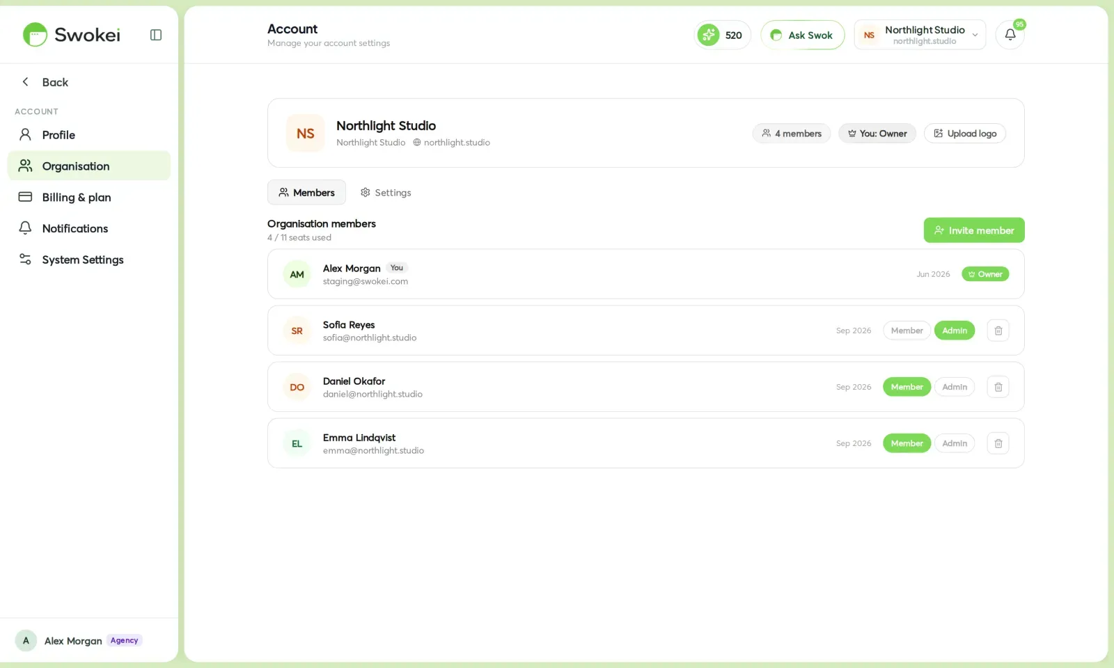Click the Agency plan badge

tap(125, 640)
